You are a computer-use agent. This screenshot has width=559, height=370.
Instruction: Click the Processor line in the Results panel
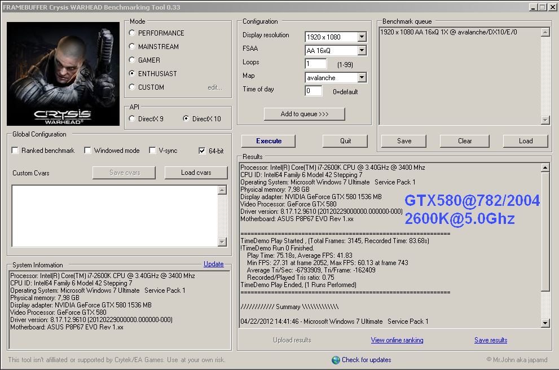(x=333, y=168)
